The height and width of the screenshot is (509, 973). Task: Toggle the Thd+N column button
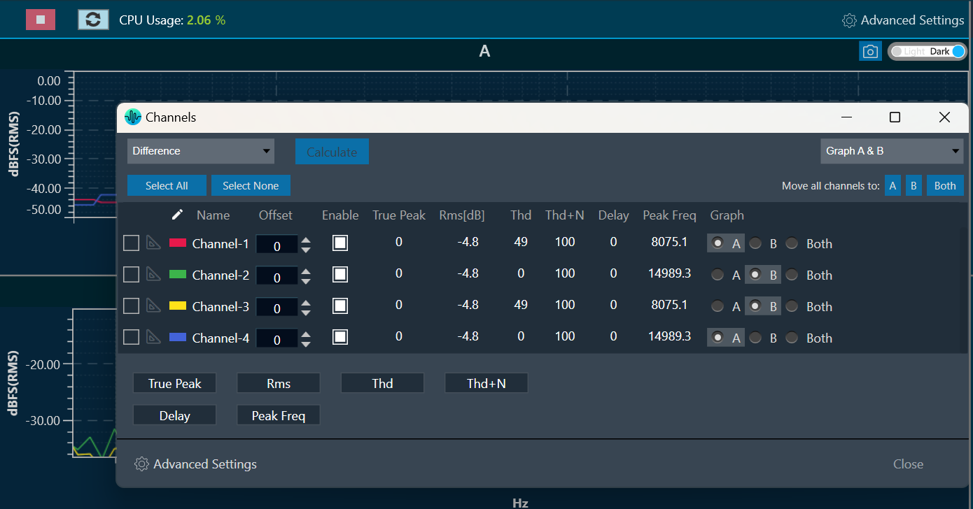point(486,383)
